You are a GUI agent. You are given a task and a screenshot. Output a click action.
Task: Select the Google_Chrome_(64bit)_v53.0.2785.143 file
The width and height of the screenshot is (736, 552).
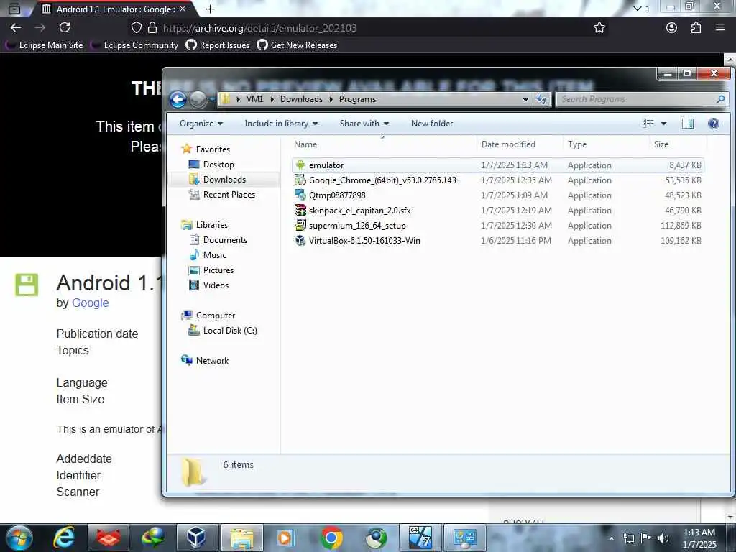click(x=497, y=180)
